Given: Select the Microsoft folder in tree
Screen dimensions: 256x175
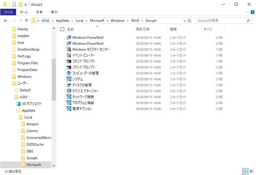Looking at the screenshot, I should tap(26, 165).
